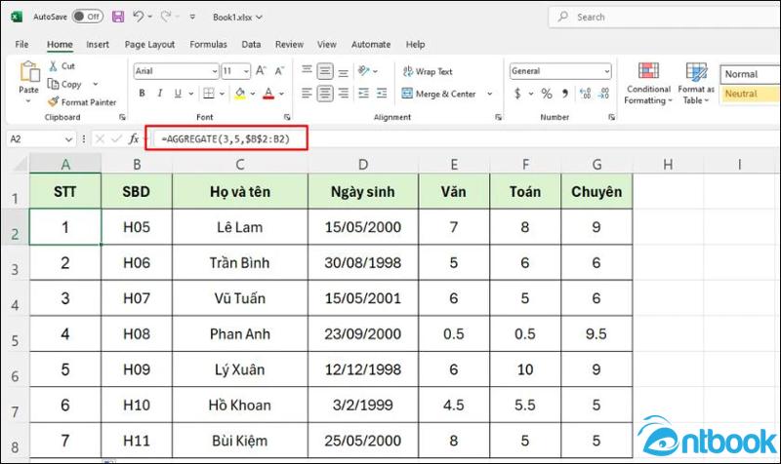
Task: Toggle the AutoSave switch
Action: pos(87,17)
